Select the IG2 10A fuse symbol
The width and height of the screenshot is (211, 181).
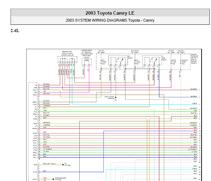point(135,62)
